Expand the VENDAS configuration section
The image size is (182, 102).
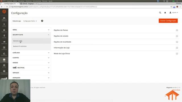pos(31,63)
